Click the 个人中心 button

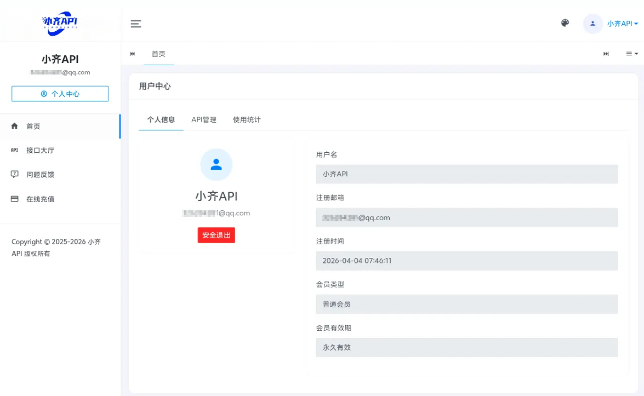(60, 94)
